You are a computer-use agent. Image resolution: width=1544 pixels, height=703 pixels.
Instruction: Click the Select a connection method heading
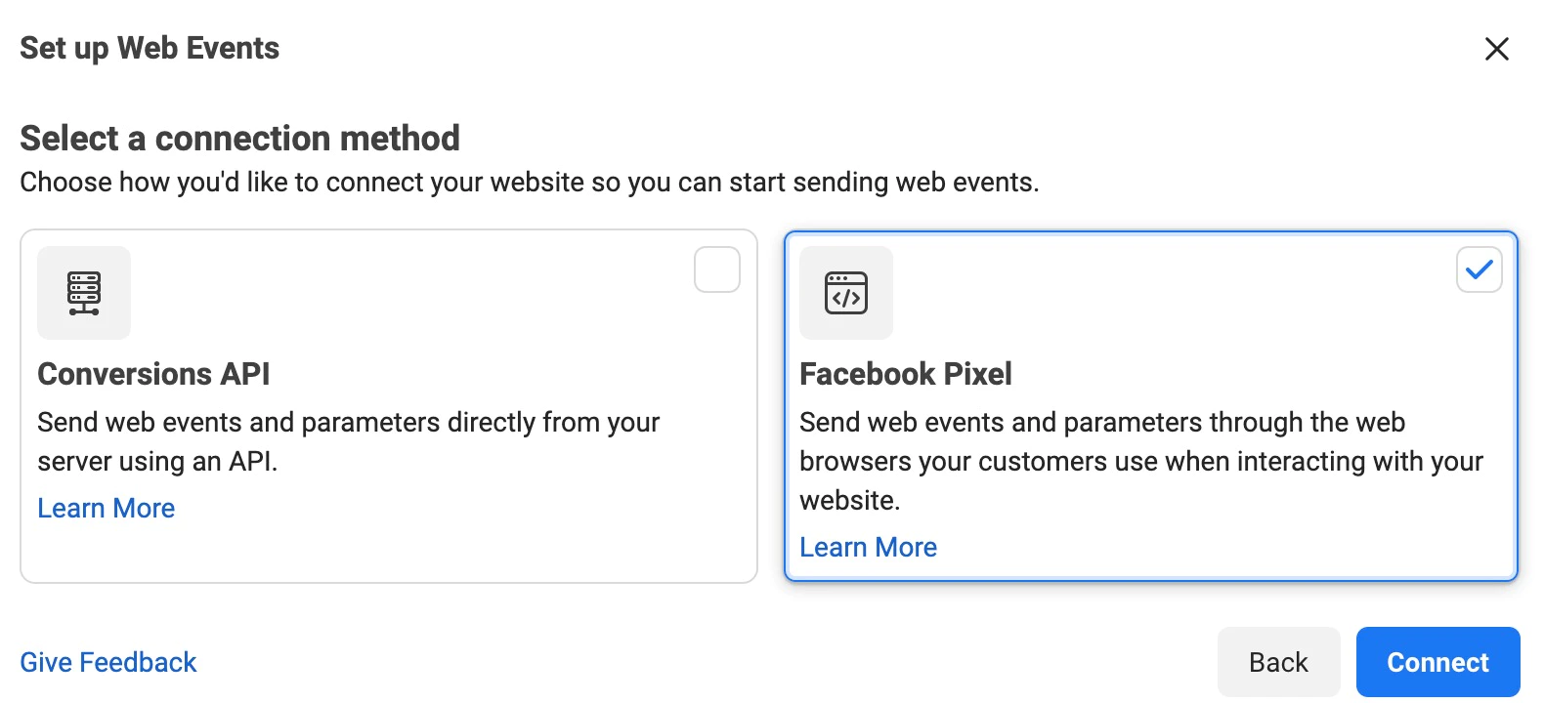pyautogui.click(x=239, y=139)
